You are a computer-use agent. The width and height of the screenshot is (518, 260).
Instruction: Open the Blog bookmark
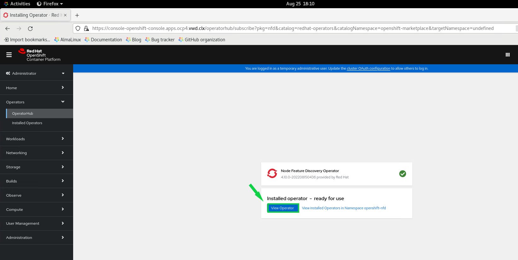(x=133, y=40)
